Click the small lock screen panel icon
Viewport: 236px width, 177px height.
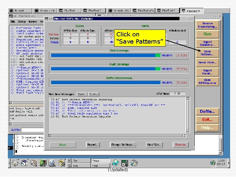[69, 166]
